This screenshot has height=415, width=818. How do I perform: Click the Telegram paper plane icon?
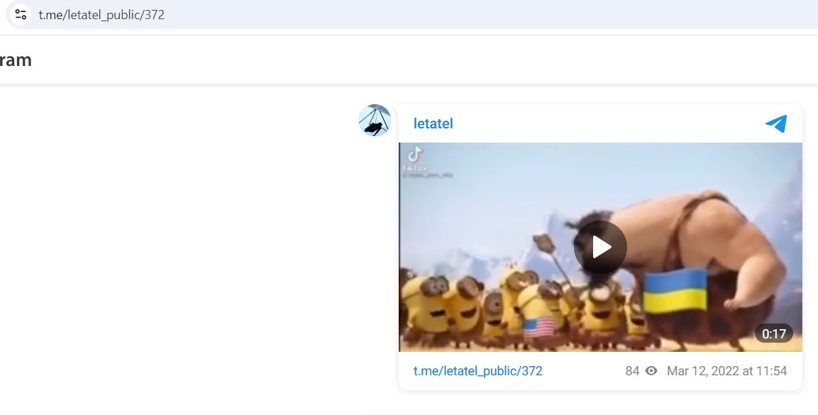tap(775, 124)
